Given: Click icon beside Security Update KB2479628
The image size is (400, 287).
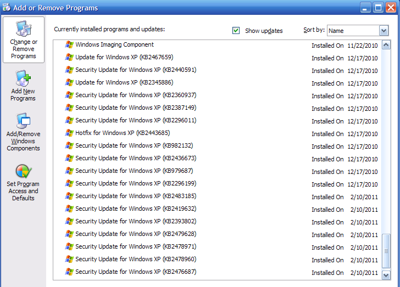Looking at the screenshot, I should [x=69, y=234].
